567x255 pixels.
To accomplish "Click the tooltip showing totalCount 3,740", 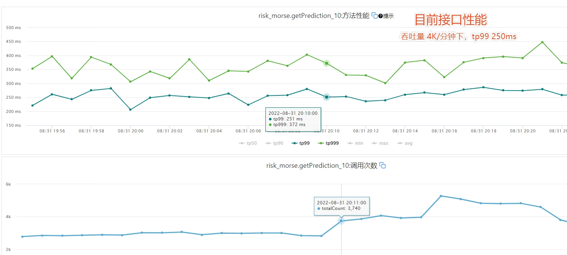I will 342,206.
